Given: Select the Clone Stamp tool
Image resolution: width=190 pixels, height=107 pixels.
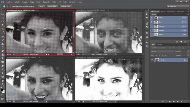Looking at the screenshot, I should click(x=3, y=44).
